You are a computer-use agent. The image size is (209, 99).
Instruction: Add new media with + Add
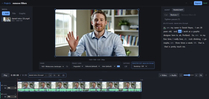(6, 13)
